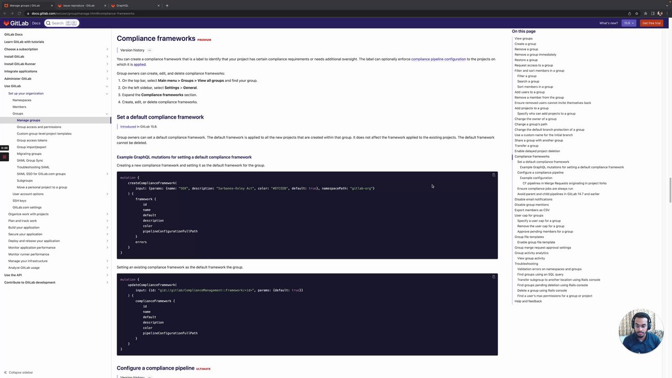Jump to Group file templates in TOC
Image resolution: width=672 pixels, height=378 pixels.
(x=529, y=237)
